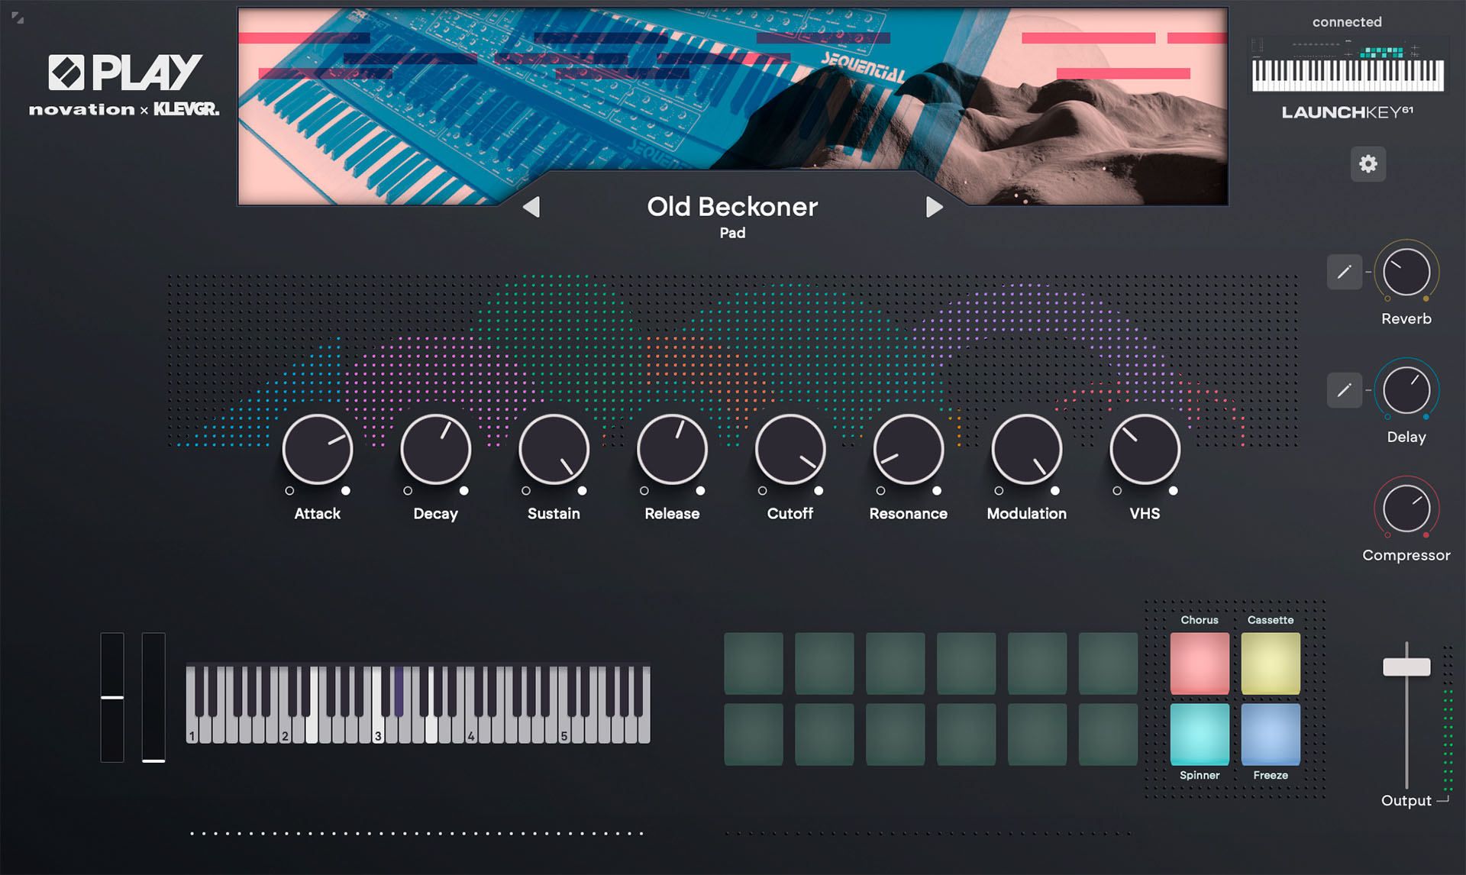
Task: Click the Modulation knob
Action: tap(1027, 450)
